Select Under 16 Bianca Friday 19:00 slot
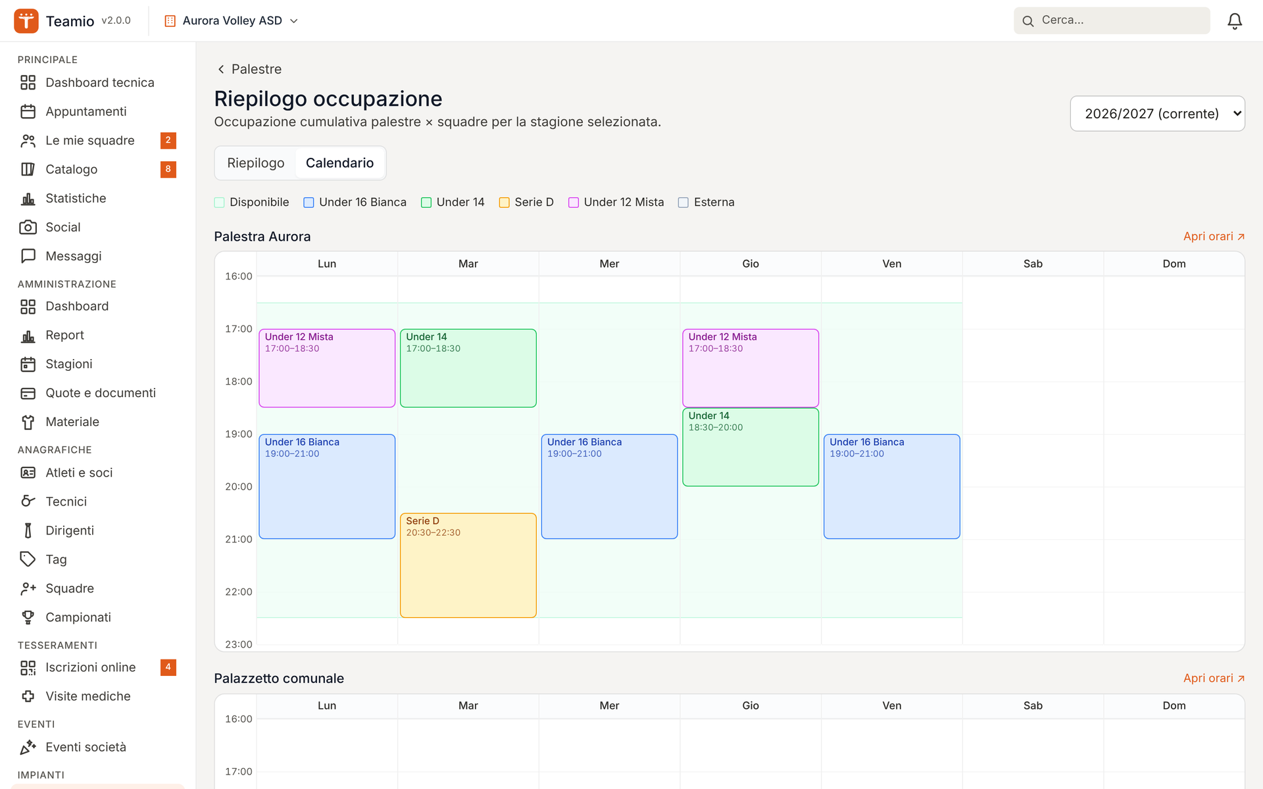This screenshot has height=789, width=1263. [x=892, y=487]
